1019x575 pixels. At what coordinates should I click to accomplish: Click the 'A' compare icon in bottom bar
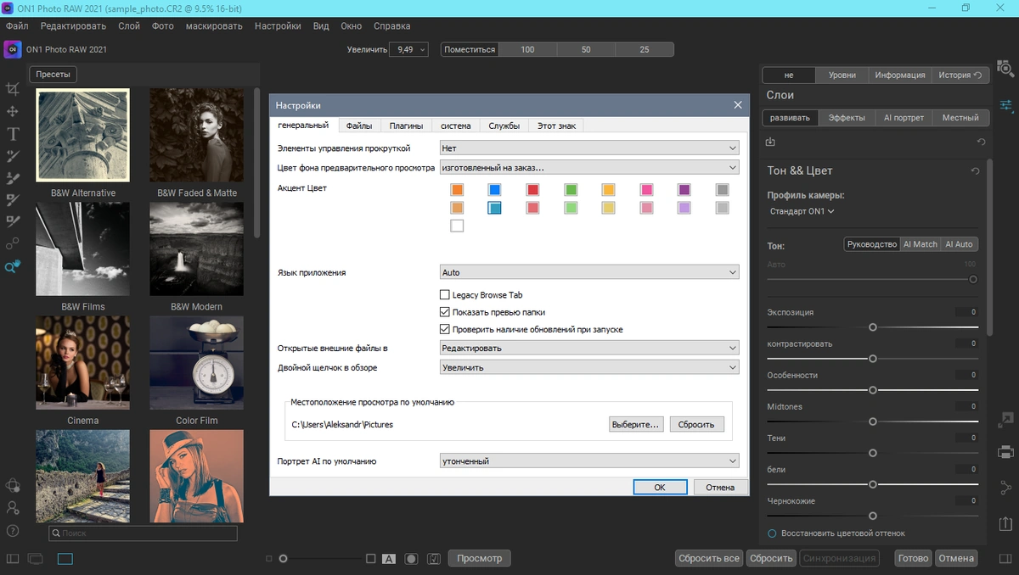point(389,559)
